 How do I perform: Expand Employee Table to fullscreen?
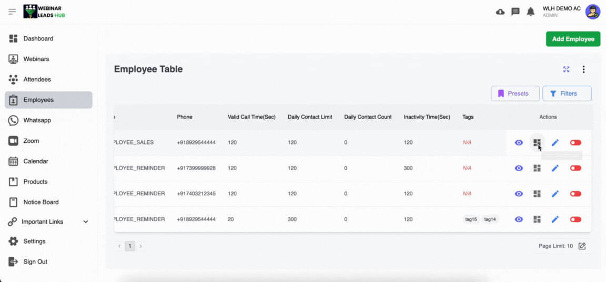(x=566, y=69)
